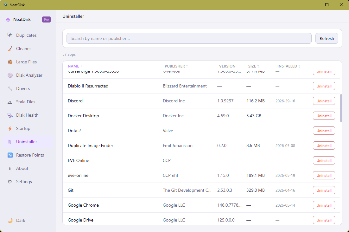Click the 2026-05-19 installed date
The height and width of the screenshot is (232, 349).
(285, 176)
